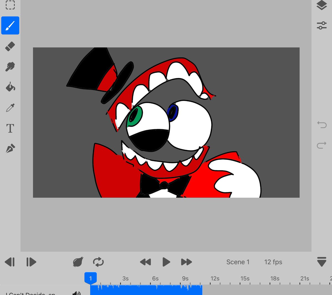Activate the Fill bucket tool
The height and width of the screenshot is (295, 332).
pos(10,87)
